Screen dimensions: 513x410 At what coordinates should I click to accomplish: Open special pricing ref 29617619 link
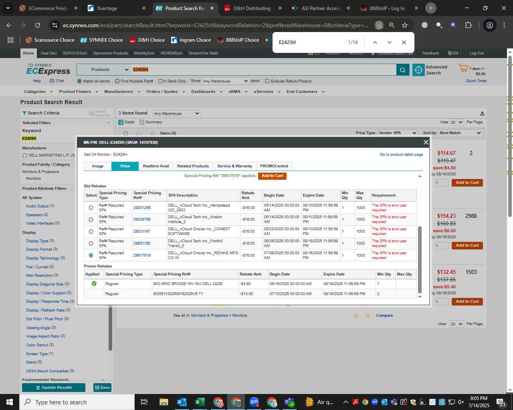click(x=142, y=255)
